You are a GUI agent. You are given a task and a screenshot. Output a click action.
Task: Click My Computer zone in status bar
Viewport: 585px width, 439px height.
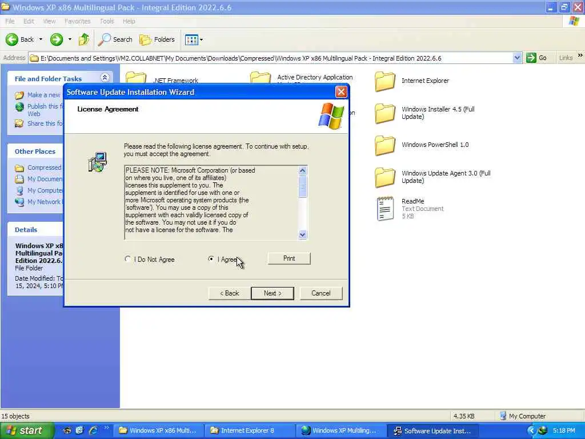(522, 416)
